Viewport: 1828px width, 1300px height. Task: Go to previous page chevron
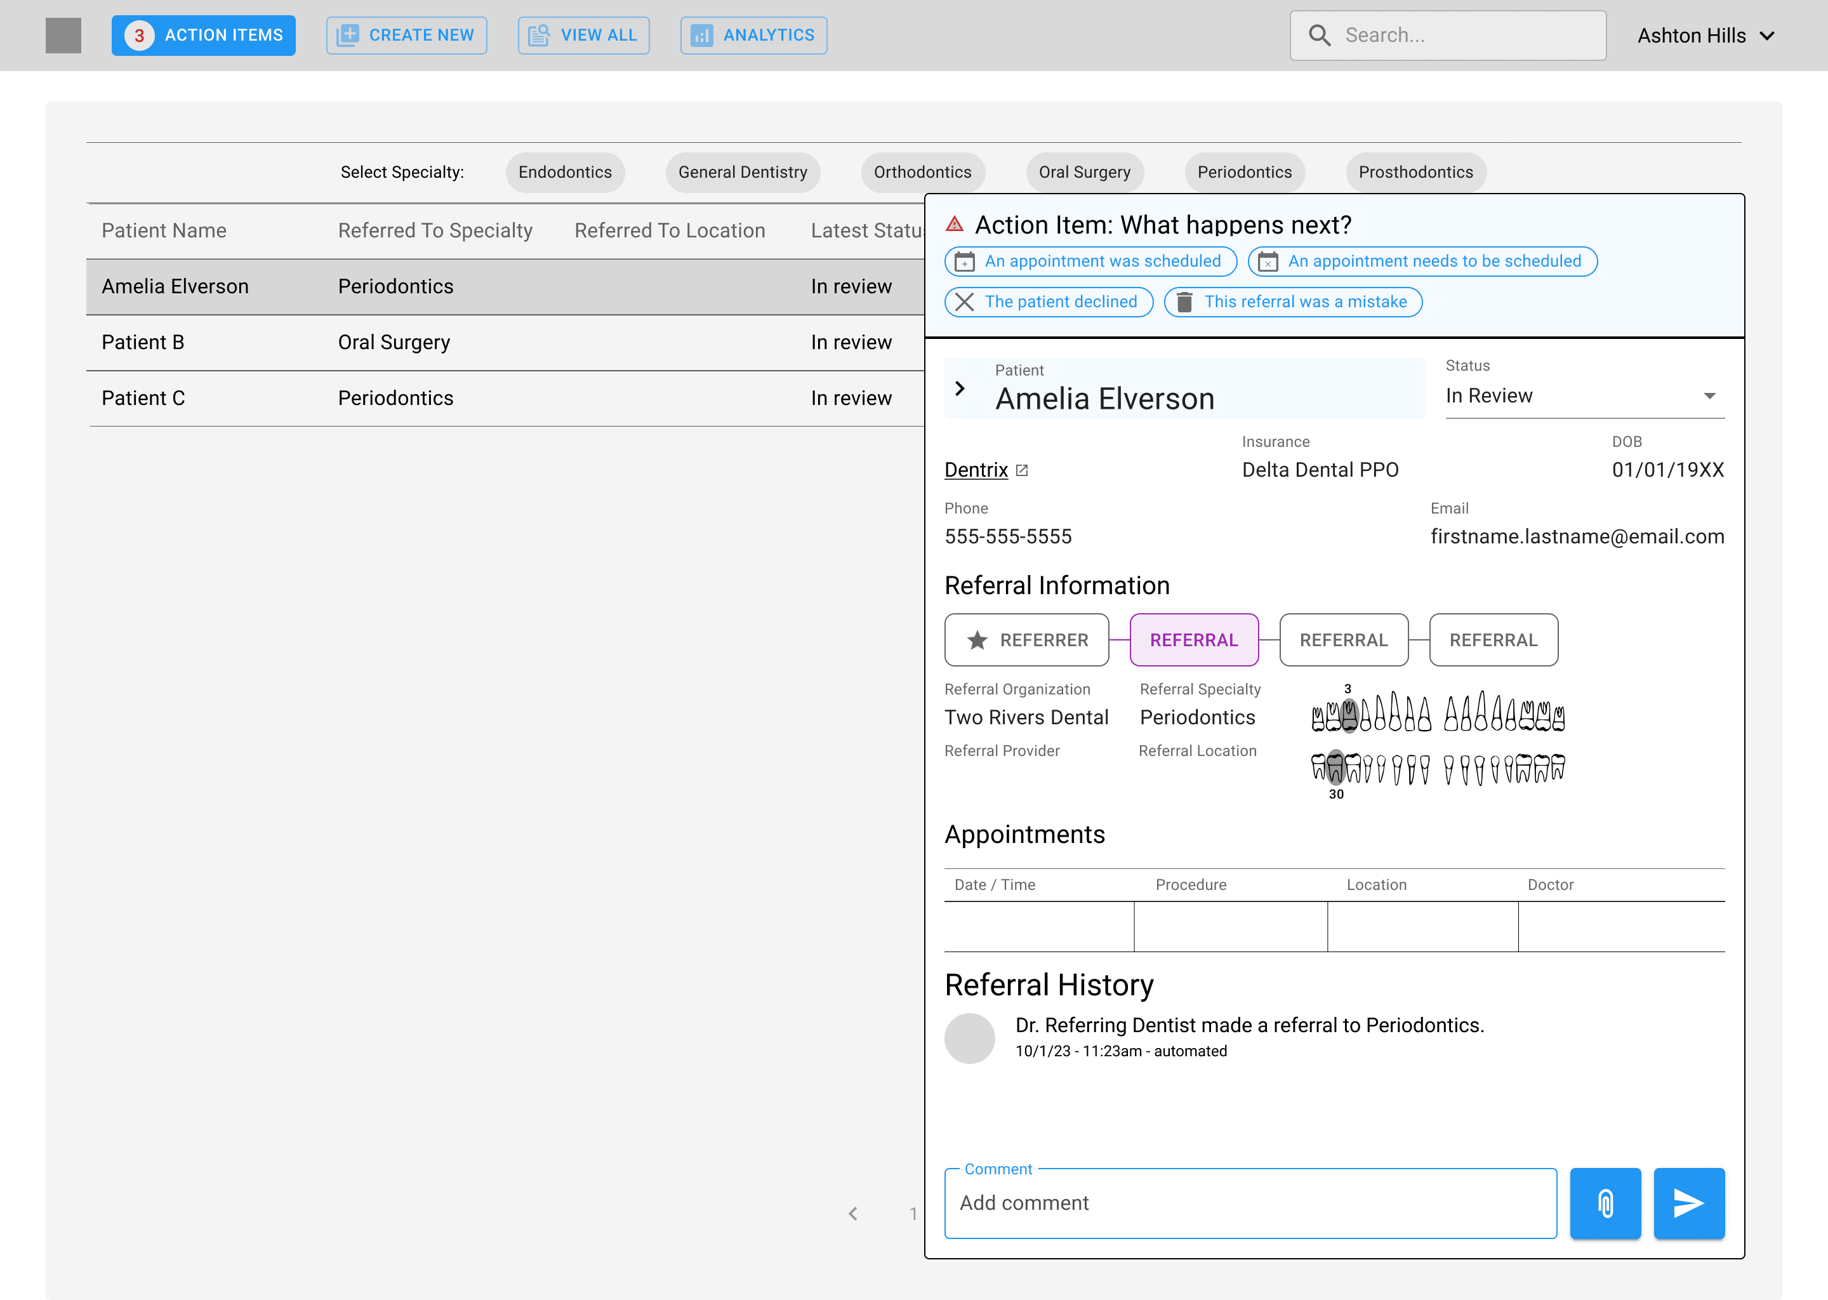[853, 1214]
